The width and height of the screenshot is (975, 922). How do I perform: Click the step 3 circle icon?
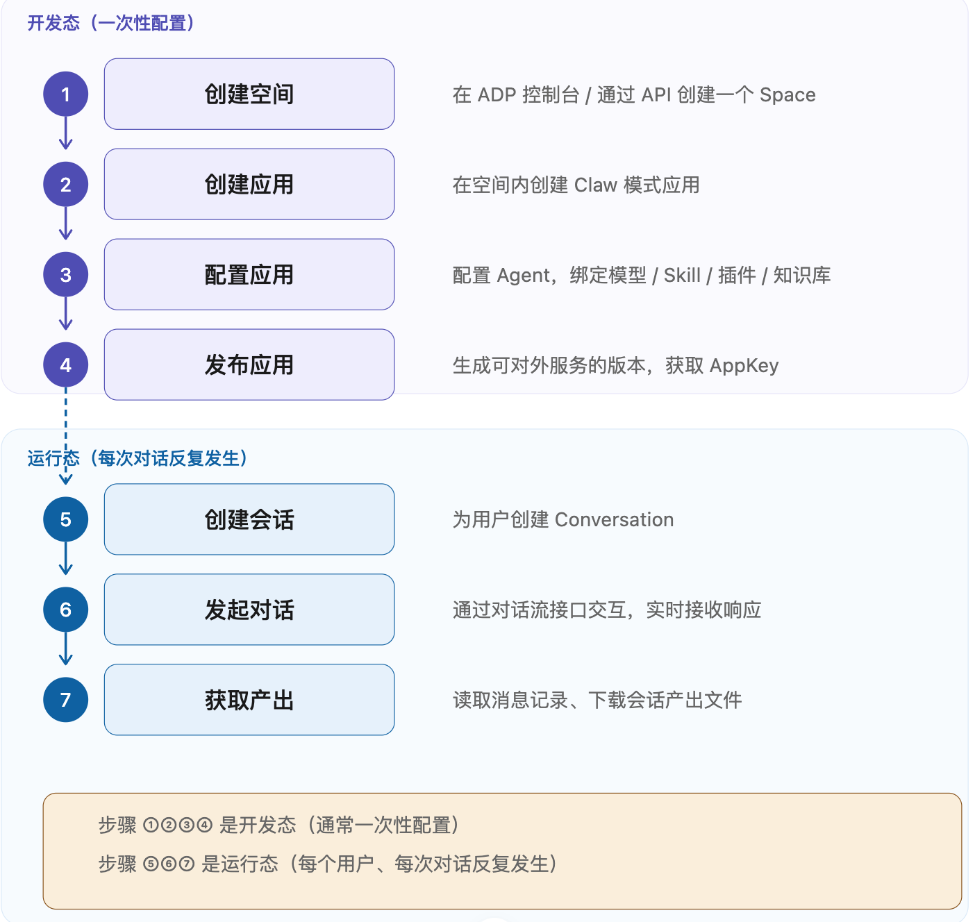pos(65,274)
